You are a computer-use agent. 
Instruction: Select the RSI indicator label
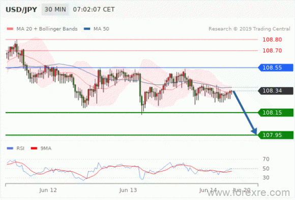point(20,149)
